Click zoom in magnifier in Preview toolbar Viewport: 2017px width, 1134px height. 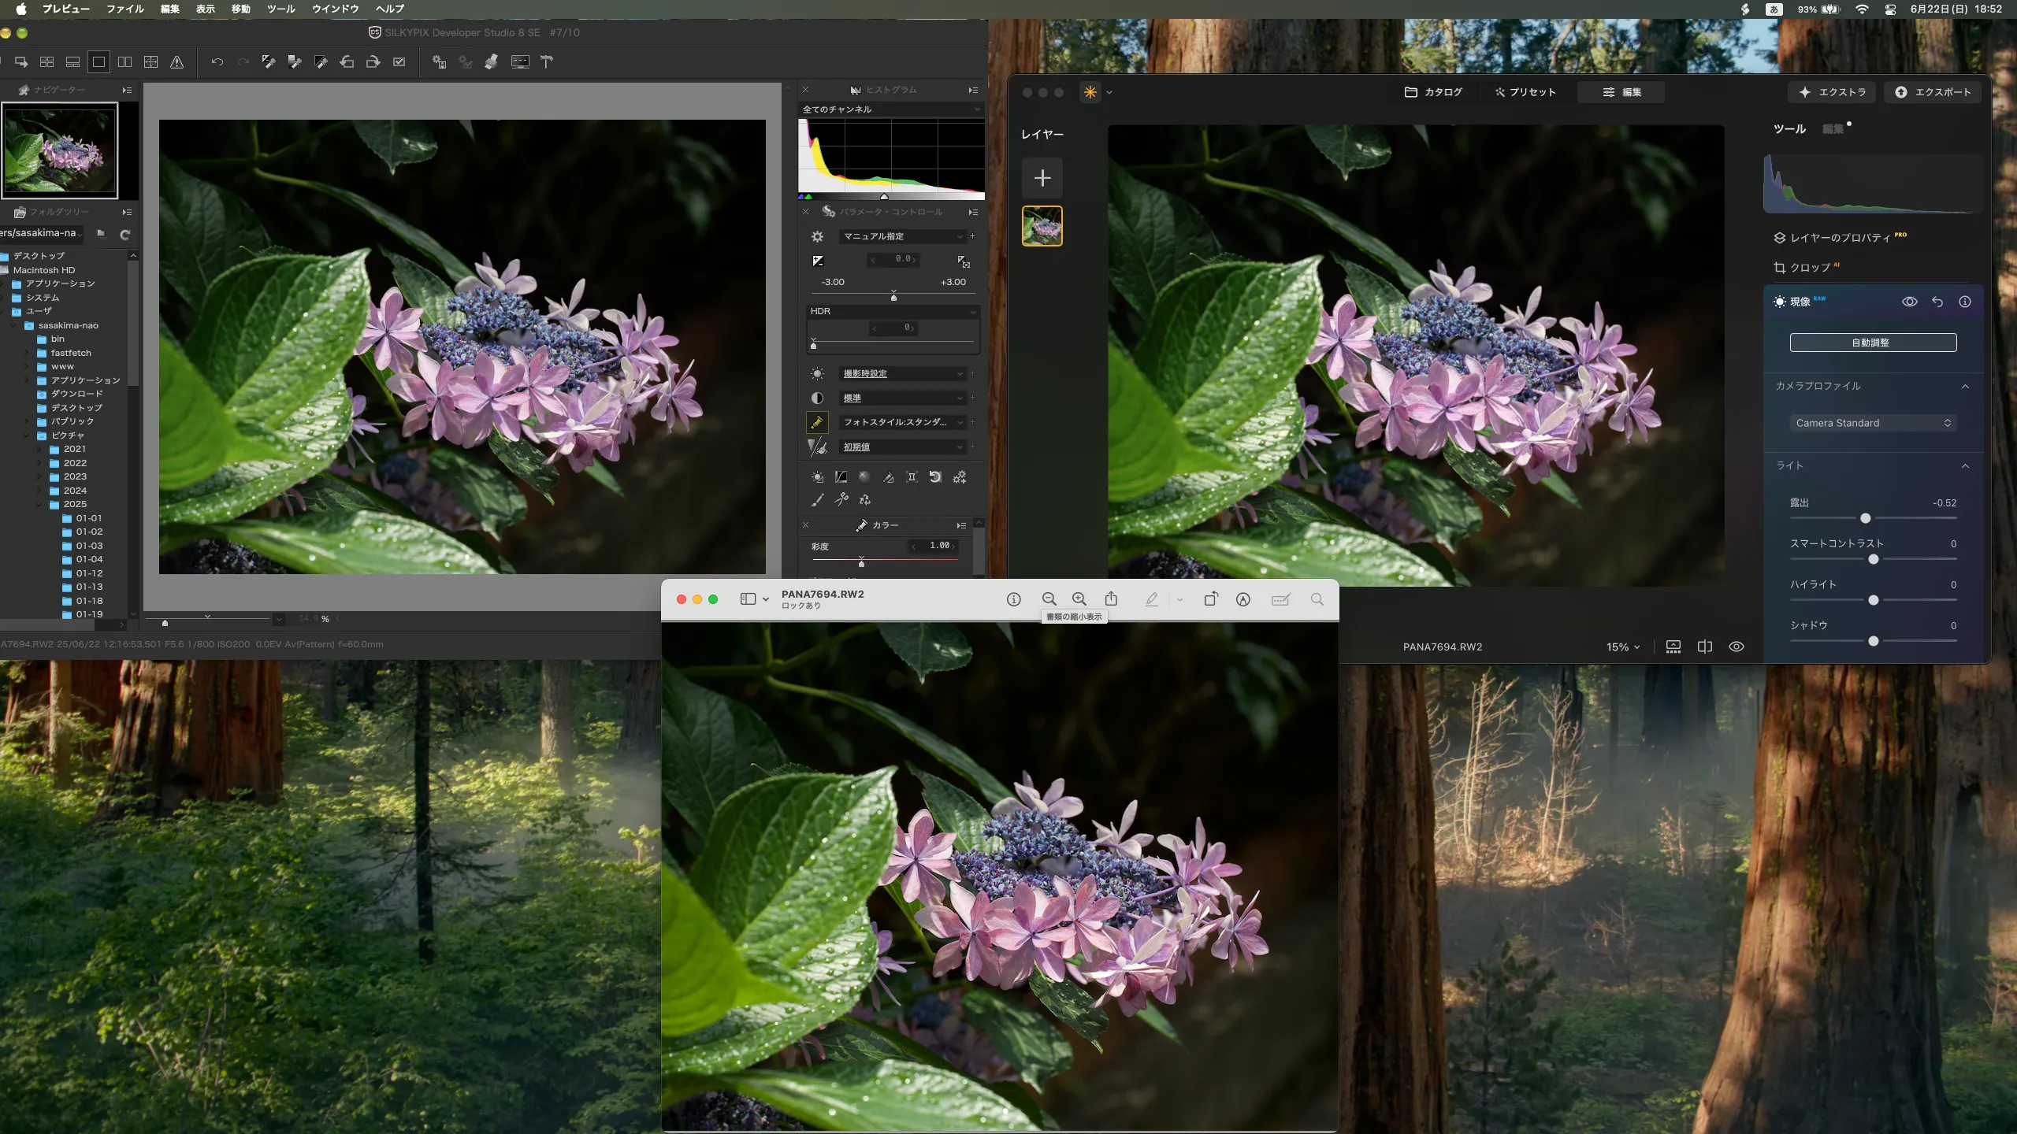1079,599
